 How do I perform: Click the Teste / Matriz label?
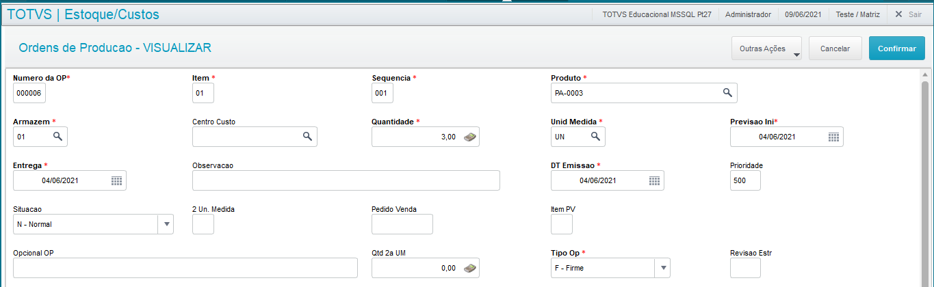point(857,14)
